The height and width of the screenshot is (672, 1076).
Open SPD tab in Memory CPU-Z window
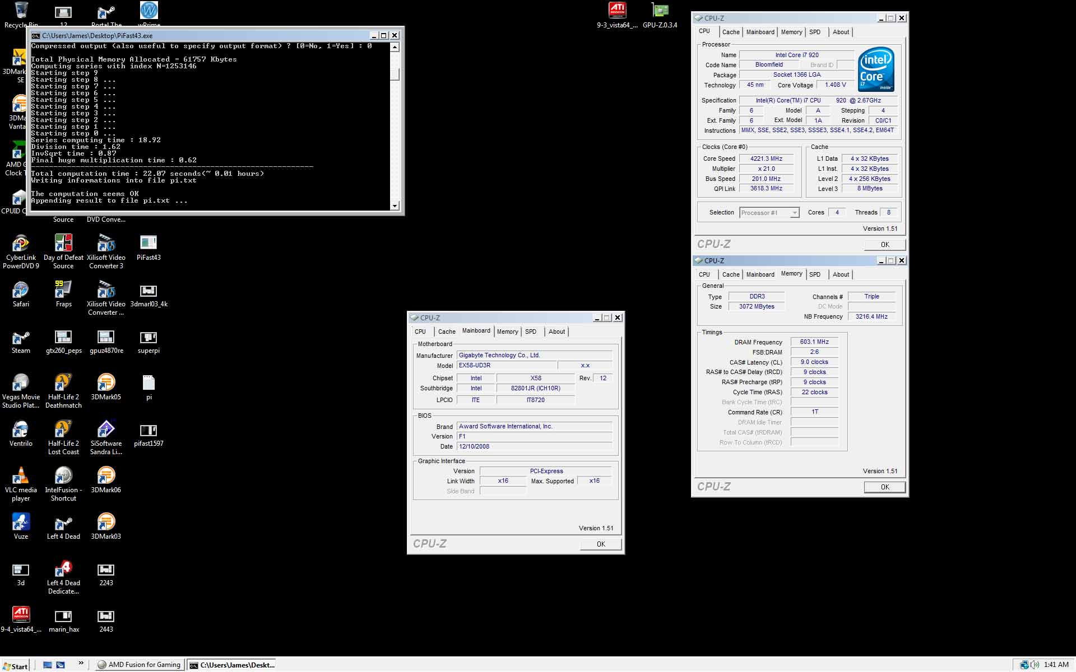815,274
